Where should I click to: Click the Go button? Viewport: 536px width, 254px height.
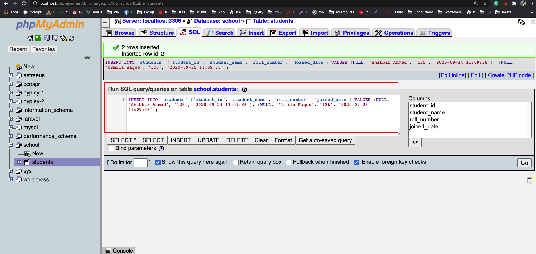pyautogui.click(x=524, y=163)
